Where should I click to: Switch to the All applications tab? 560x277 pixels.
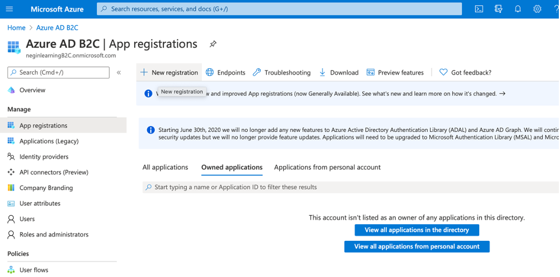[165, 167]
